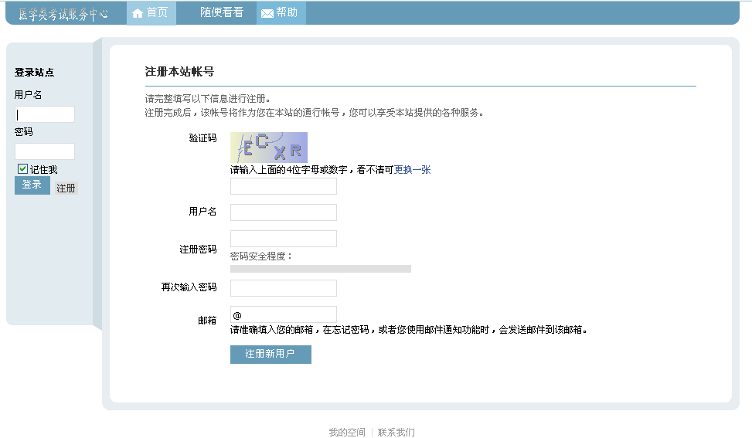Image resolution: width=752 pixels, height=438 pixels.
Task: Focus the 邮箱 email field
Action: (284, 315)
